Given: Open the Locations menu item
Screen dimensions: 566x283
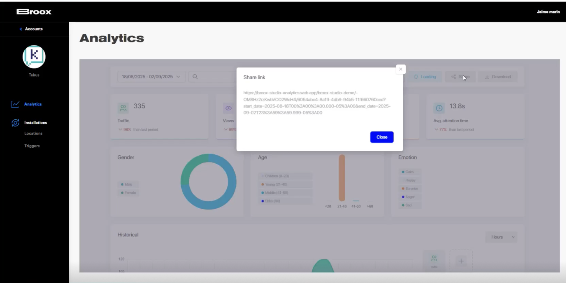Looking at the screenshot, I should click(33, 133).
